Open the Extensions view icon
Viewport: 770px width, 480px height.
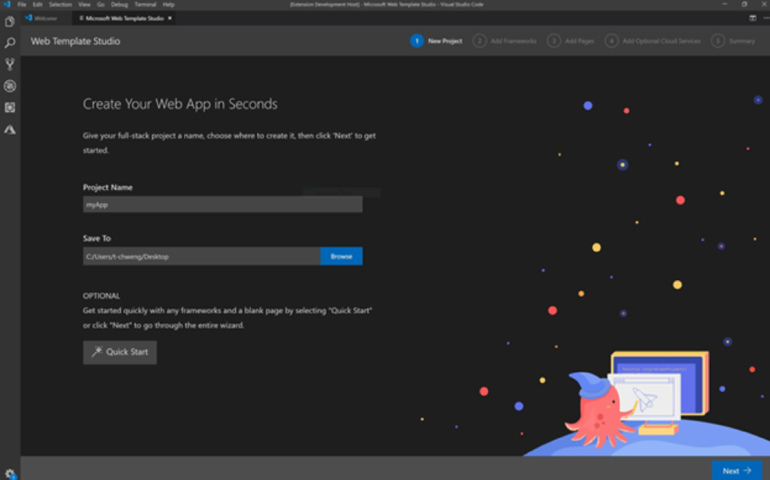point(9,107)
